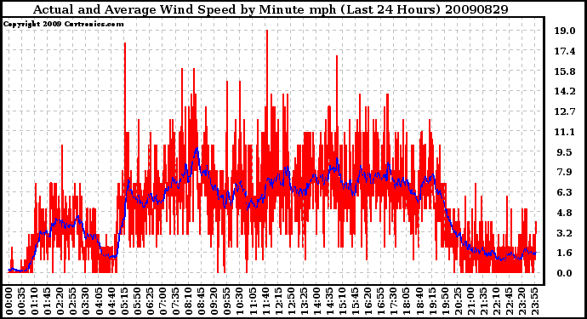This screenshot has height=319, width=587.
Task: Click the 05:15 time label
Action: click(x=124, y=302)
